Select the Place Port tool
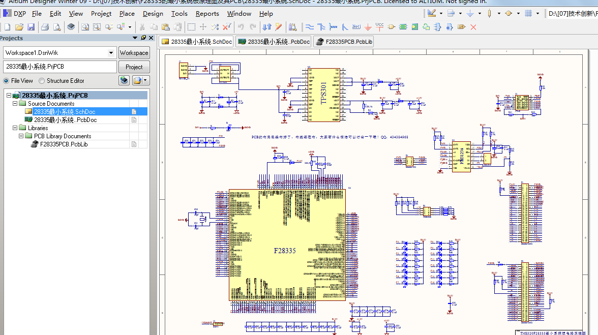 tap(462, 27)
